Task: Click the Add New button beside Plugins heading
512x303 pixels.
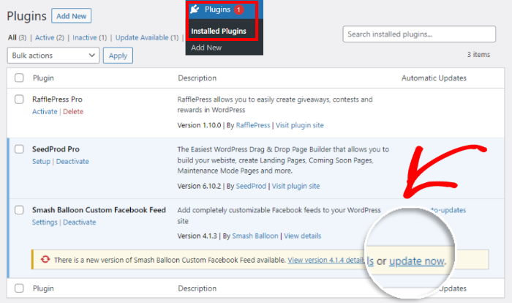Action: coord(71,16)
